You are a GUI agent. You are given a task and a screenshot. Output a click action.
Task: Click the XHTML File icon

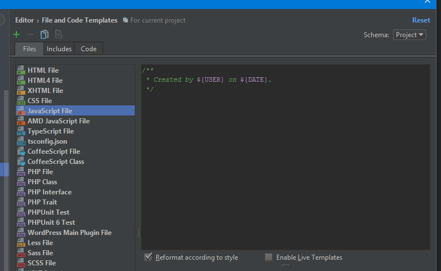click(x=21, y=90)
